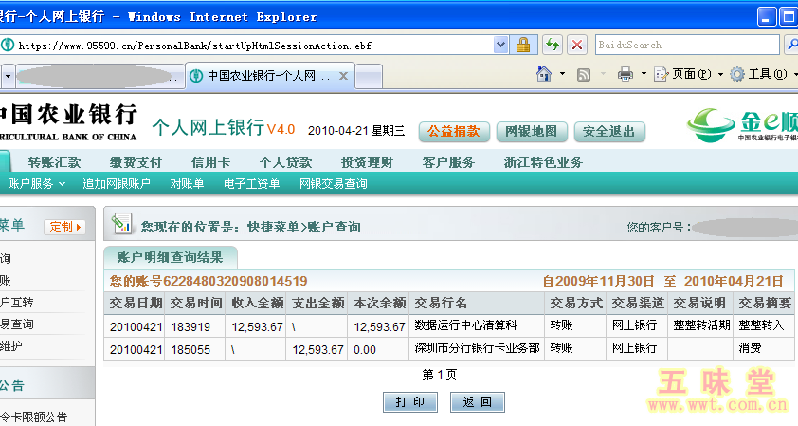798x426 pixels.
Task: Click the 安全退出 logout button
Action: point(609,131)
